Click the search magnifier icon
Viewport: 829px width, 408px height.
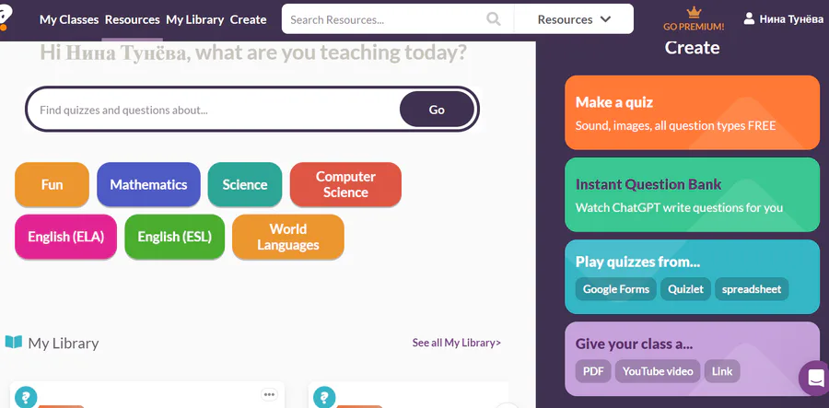click(494, 19)
